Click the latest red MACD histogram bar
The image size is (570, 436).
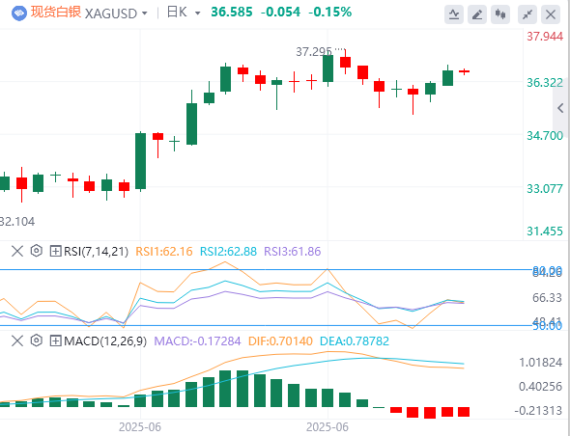(x=464, y=412)
